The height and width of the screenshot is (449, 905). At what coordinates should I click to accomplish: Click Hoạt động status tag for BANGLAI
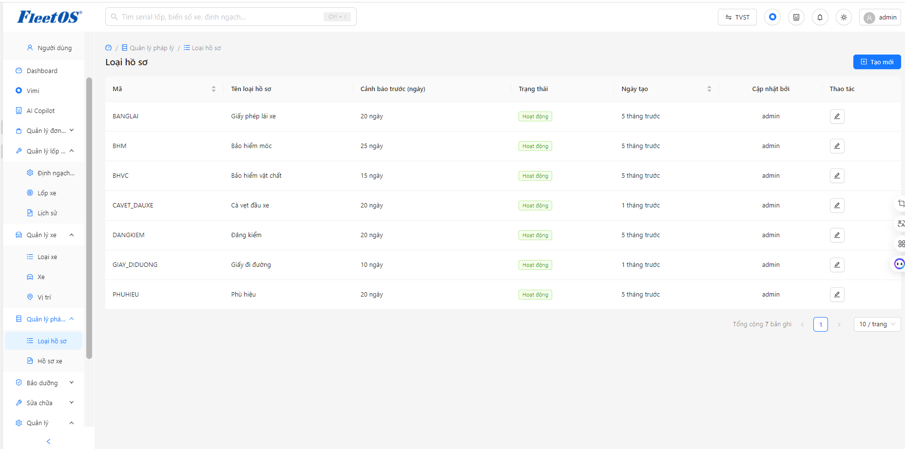click(535, 116)
